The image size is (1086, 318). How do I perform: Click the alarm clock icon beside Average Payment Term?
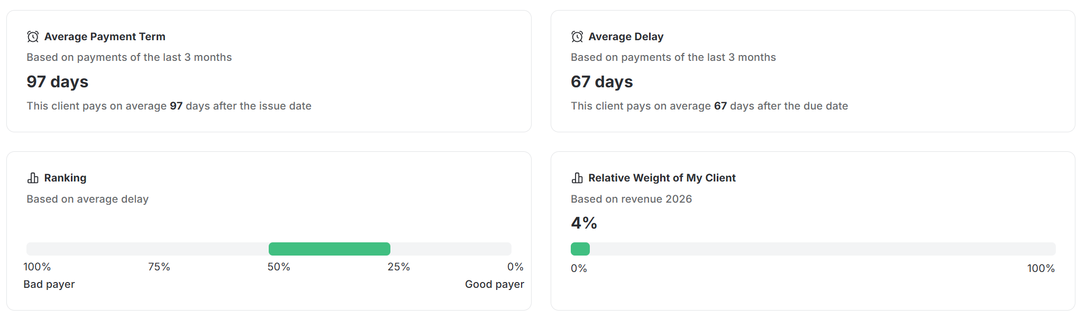[33, 37]
